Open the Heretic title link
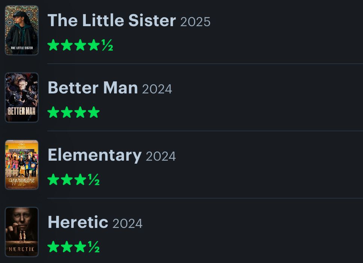 point(78,222)
